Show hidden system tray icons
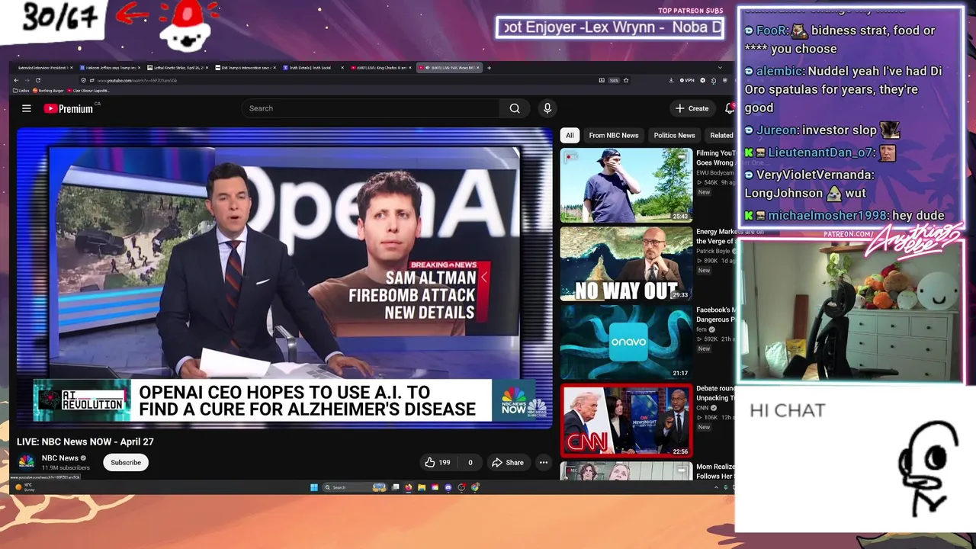 point(716,487)
